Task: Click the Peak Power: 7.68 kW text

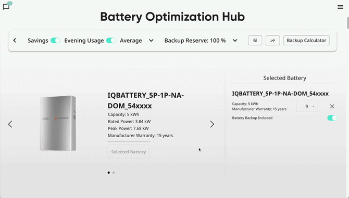Action: (x=129, y=128)
